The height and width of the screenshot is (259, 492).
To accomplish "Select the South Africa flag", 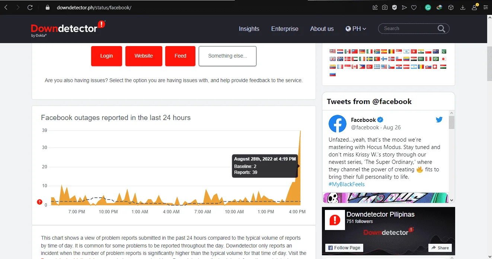I will [377, 51].
